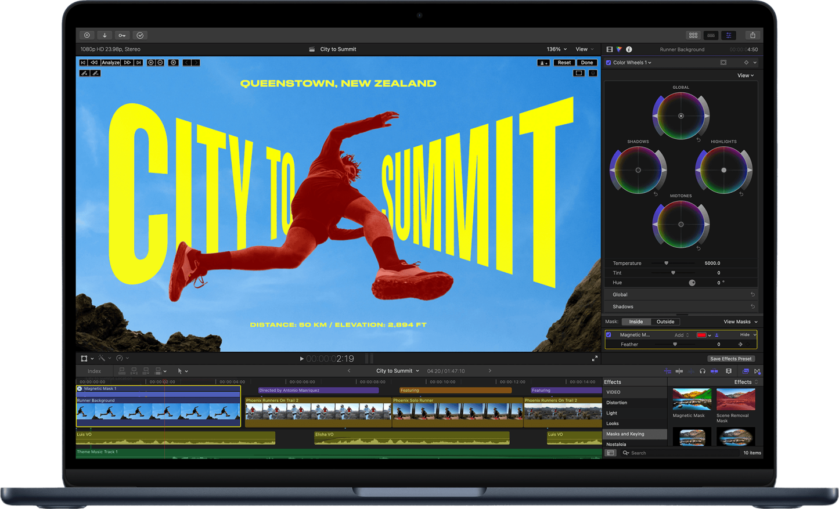Click the Reset button
The image size is (839, 509).
coord(564,63)
